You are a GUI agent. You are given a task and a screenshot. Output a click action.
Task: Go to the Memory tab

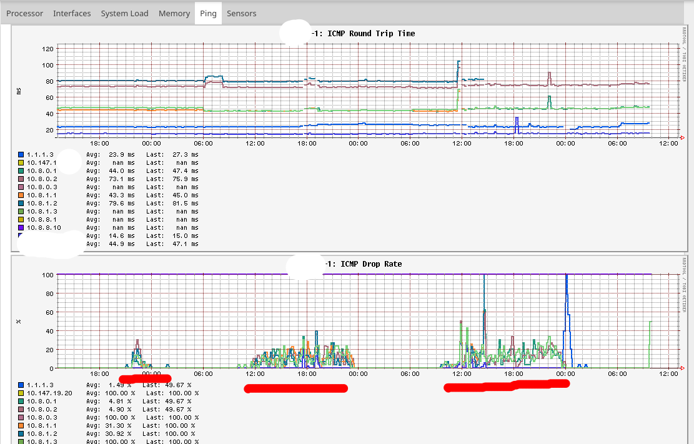174,13
